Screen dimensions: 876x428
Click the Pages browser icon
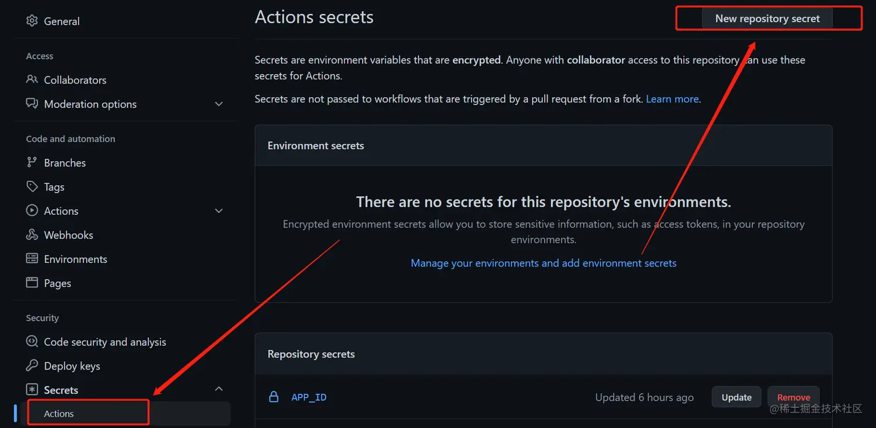pyautogui.click(x=32, y=283)
